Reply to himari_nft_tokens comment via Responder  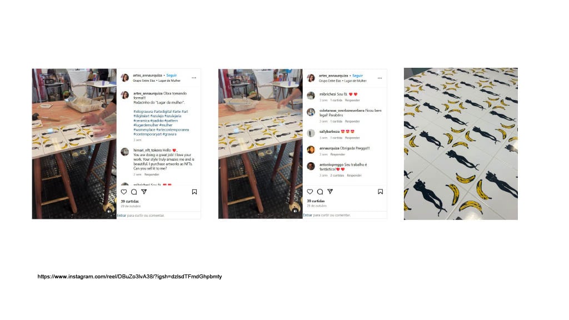[x=152, y=174]
